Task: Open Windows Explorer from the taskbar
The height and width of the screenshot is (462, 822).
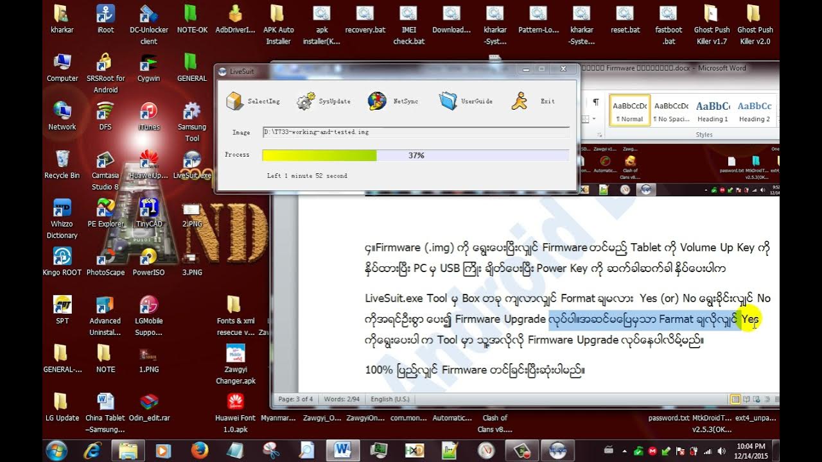Action: click(128, 450)
